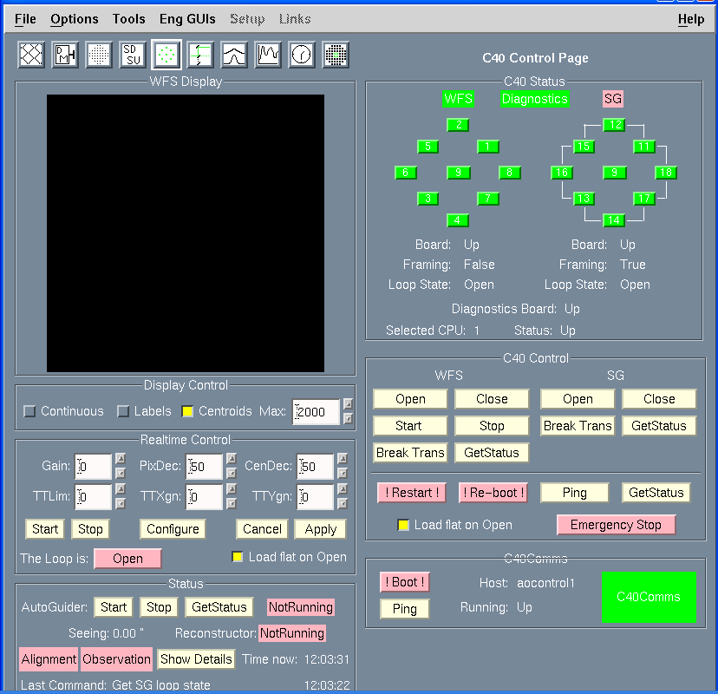
Task: Click the clock dial toolbar icon
Action: click(302, 55)
